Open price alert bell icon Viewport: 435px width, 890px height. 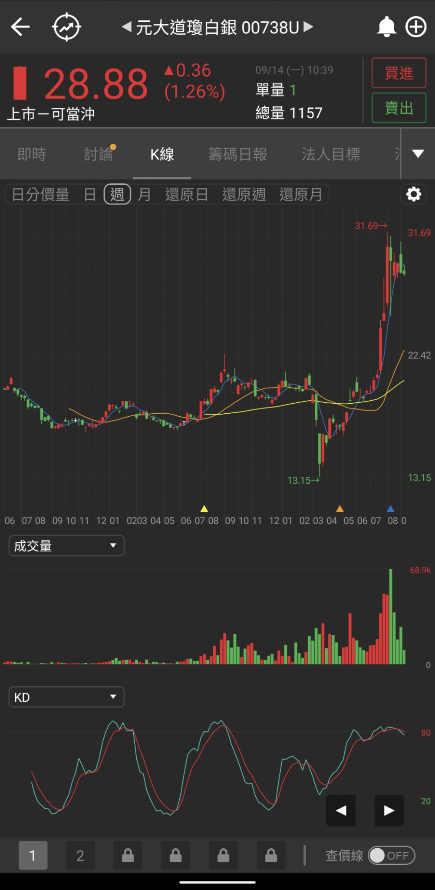tap(386, 27)
